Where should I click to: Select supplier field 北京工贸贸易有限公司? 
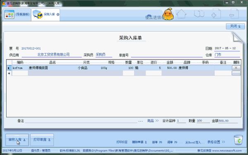tap(52, 55)
